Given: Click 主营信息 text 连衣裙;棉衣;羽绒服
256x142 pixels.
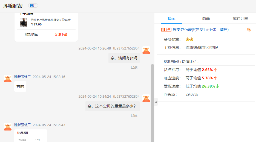Looking at the screenshot, I should point(202,48).
